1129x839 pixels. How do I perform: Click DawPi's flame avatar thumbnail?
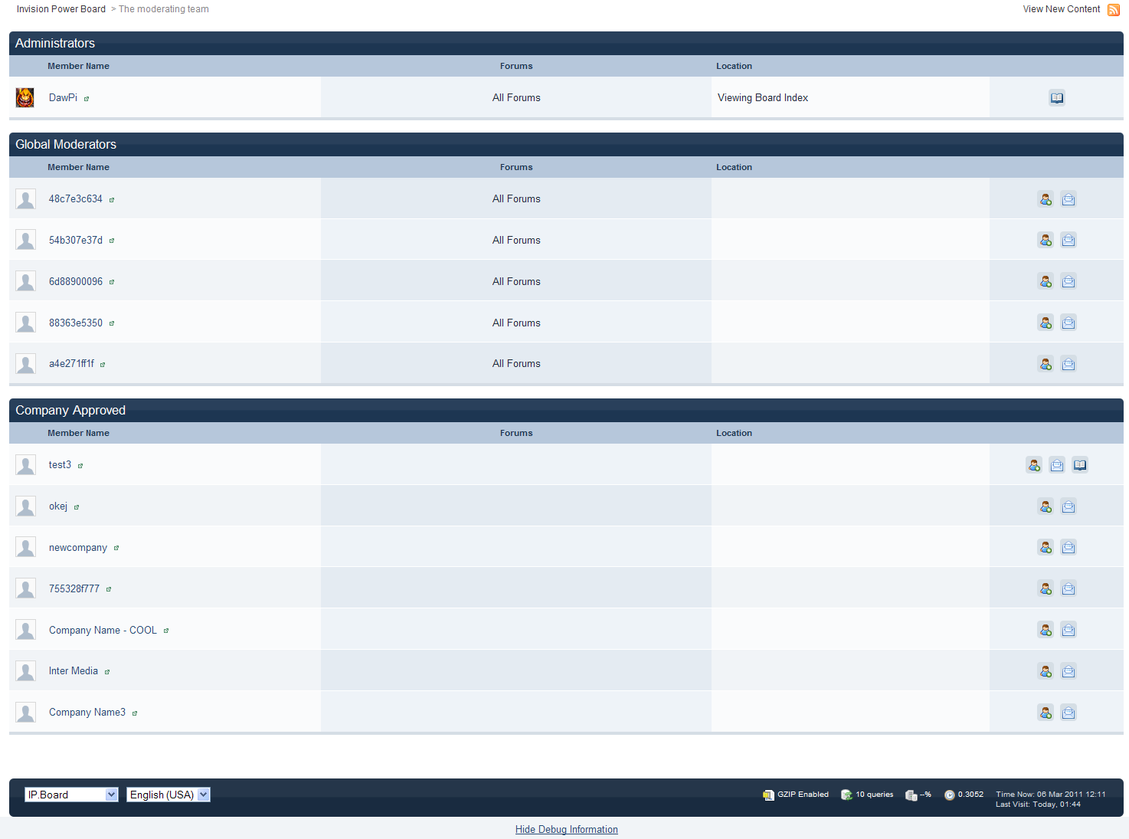[x=25, y=97]
